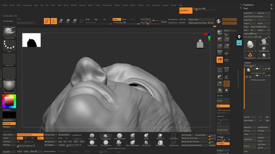This screenshot has width=275, height=154.
Task: Choose the DamStandard brush icon
Action: (119, 136)
